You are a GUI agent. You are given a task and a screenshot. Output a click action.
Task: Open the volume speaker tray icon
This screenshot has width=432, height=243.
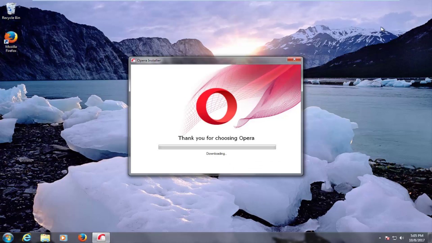tap(402, 238)
